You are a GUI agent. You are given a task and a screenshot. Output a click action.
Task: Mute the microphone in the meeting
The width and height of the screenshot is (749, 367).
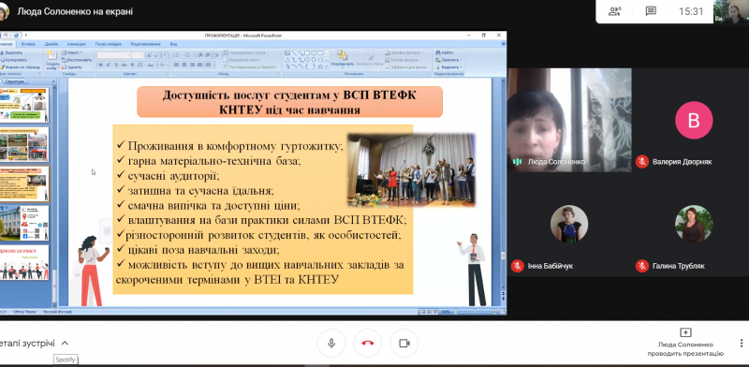pyautogui.click(x=331, y=343)
